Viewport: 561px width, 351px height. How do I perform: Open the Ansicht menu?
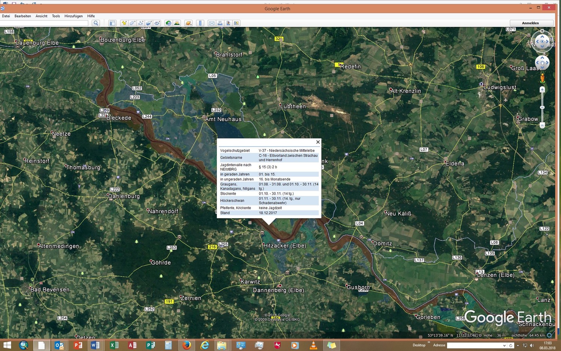pos(42,16)
